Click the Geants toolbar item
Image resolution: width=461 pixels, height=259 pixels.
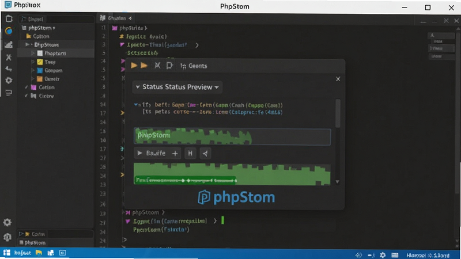(194, 66)
